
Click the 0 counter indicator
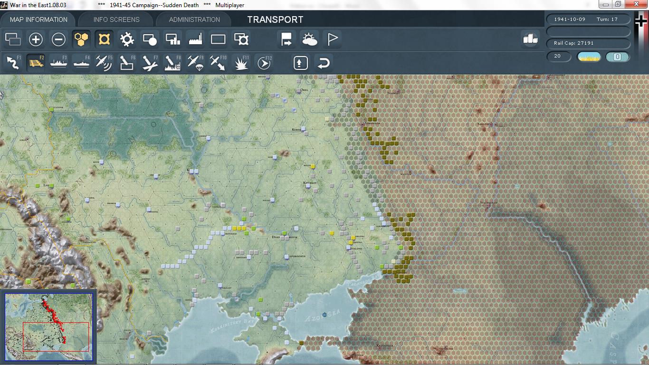click(x=618, y=57)
